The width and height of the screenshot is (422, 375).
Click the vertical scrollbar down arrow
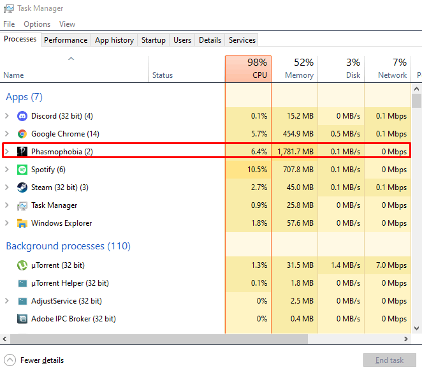tap(416, 328)
